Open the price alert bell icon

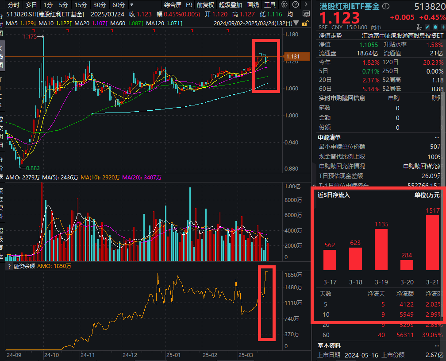435,27
